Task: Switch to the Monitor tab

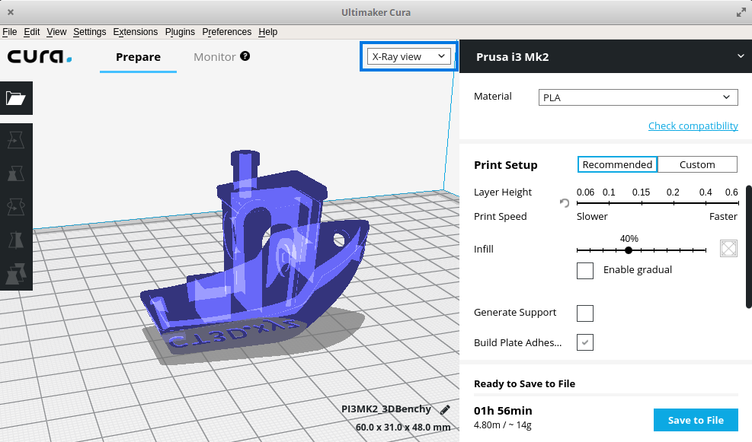Action: pyautogui.click(x=214, y=56)
